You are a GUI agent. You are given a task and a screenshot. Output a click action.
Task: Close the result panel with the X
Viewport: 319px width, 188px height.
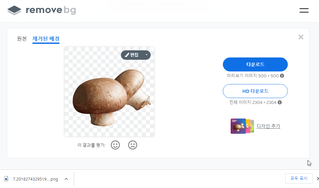301,37
